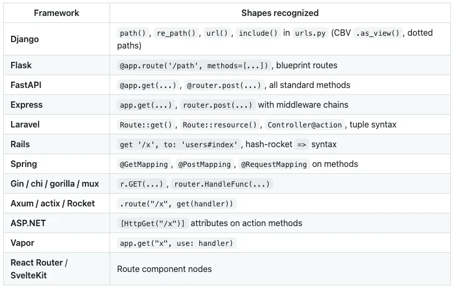
Task: Click the router.HandleFunc(...) code snippet
Action: pos(222,184)
